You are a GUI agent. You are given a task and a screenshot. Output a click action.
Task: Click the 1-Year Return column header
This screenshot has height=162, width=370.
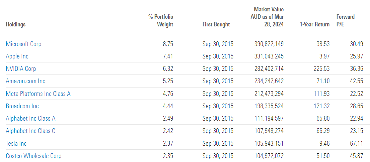[315, 24]
